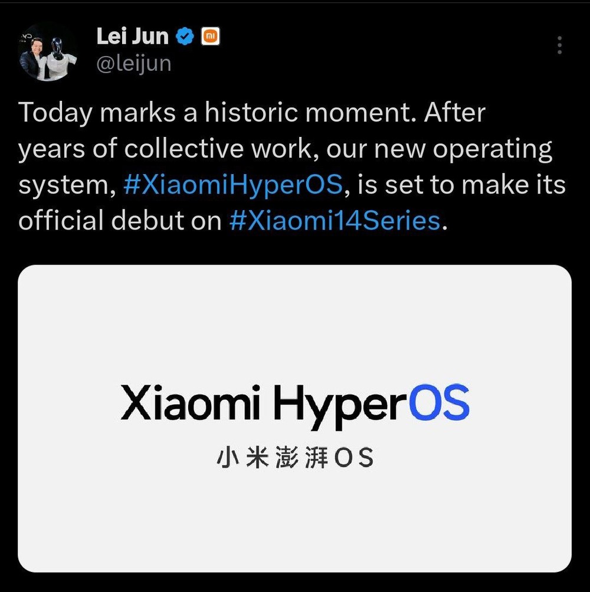Viewport: 590px width, 592px height.
Task: Open Lei Jun's profile picture
Action: coord(48,51)
